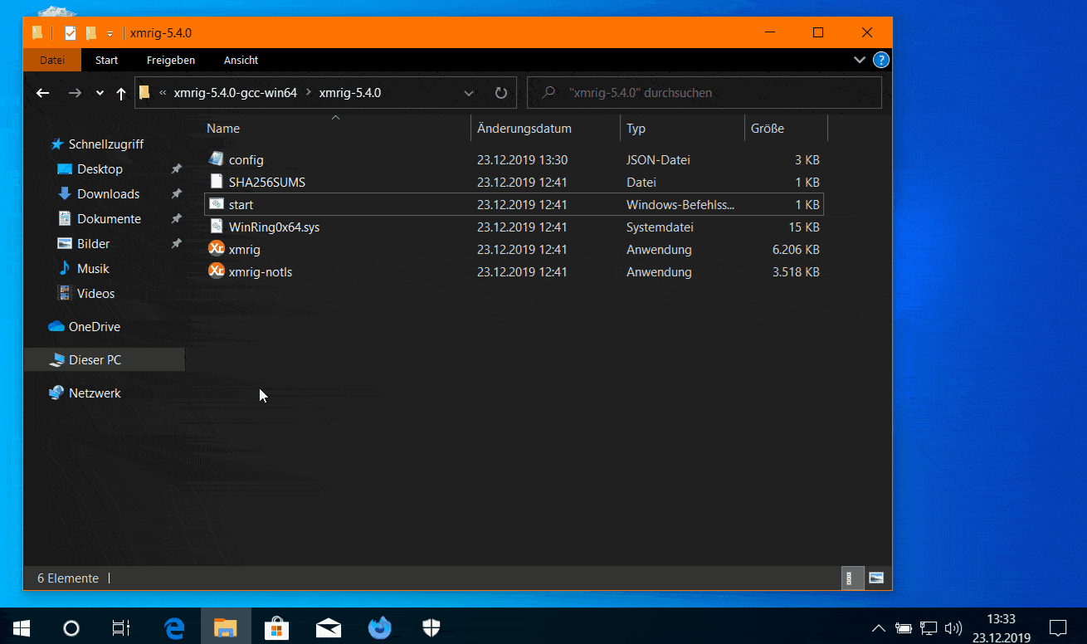Screen dimensions: 1087x644
Task: Go up one folder level
Action: coord(121,93)
